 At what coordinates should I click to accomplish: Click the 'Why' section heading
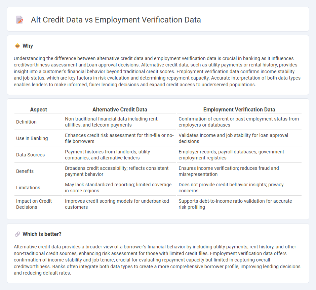click(x=28, y=46)
